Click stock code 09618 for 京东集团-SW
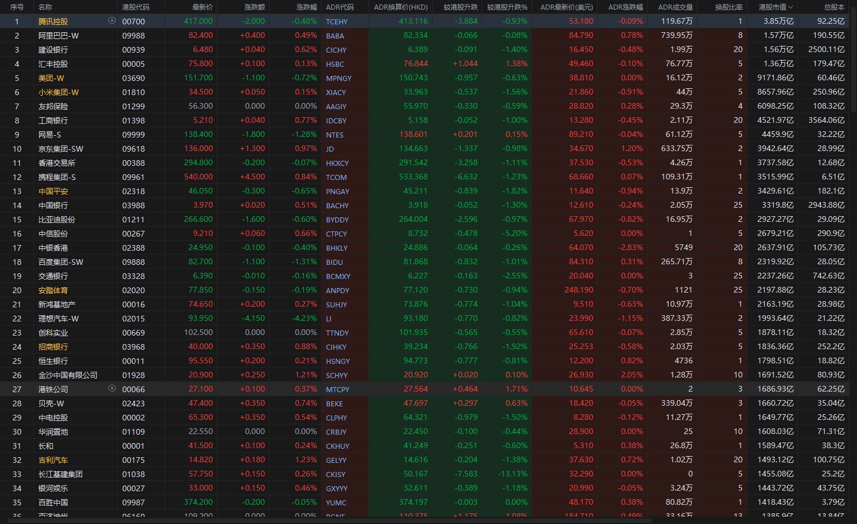Viewport: 857px width, 524px height. pos(134,149)
